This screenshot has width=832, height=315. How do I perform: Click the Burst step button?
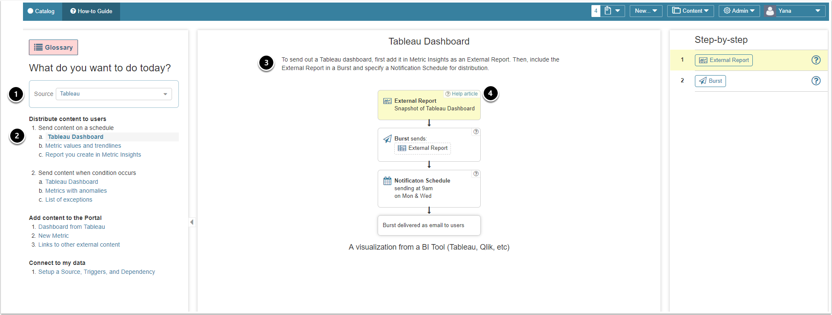point(710,81)
